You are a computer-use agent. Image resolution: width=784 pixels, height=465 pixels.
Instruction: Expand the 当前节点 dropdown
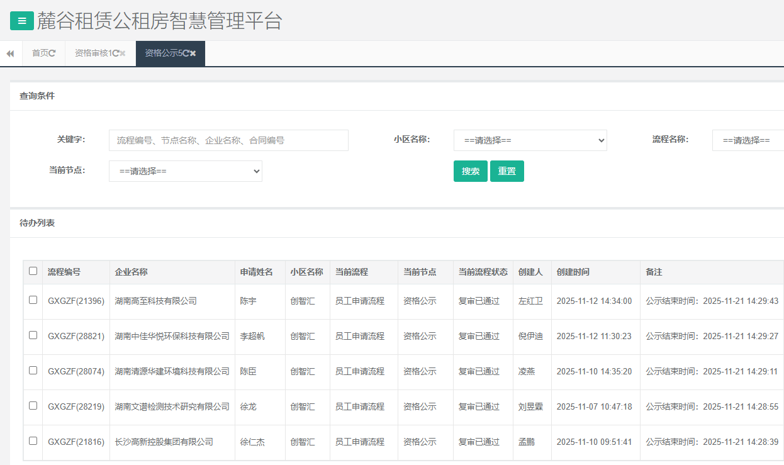pos(185,171)
